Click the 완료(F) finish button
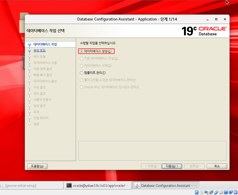The height and width of the screenshot is (195, 238). pyautogui.click(x=194, y=166)
